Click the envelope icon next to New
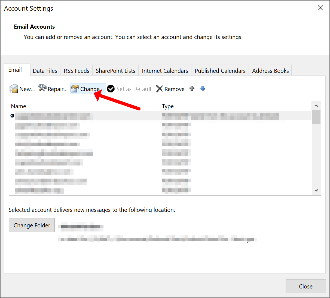 (x=13, y=89)
